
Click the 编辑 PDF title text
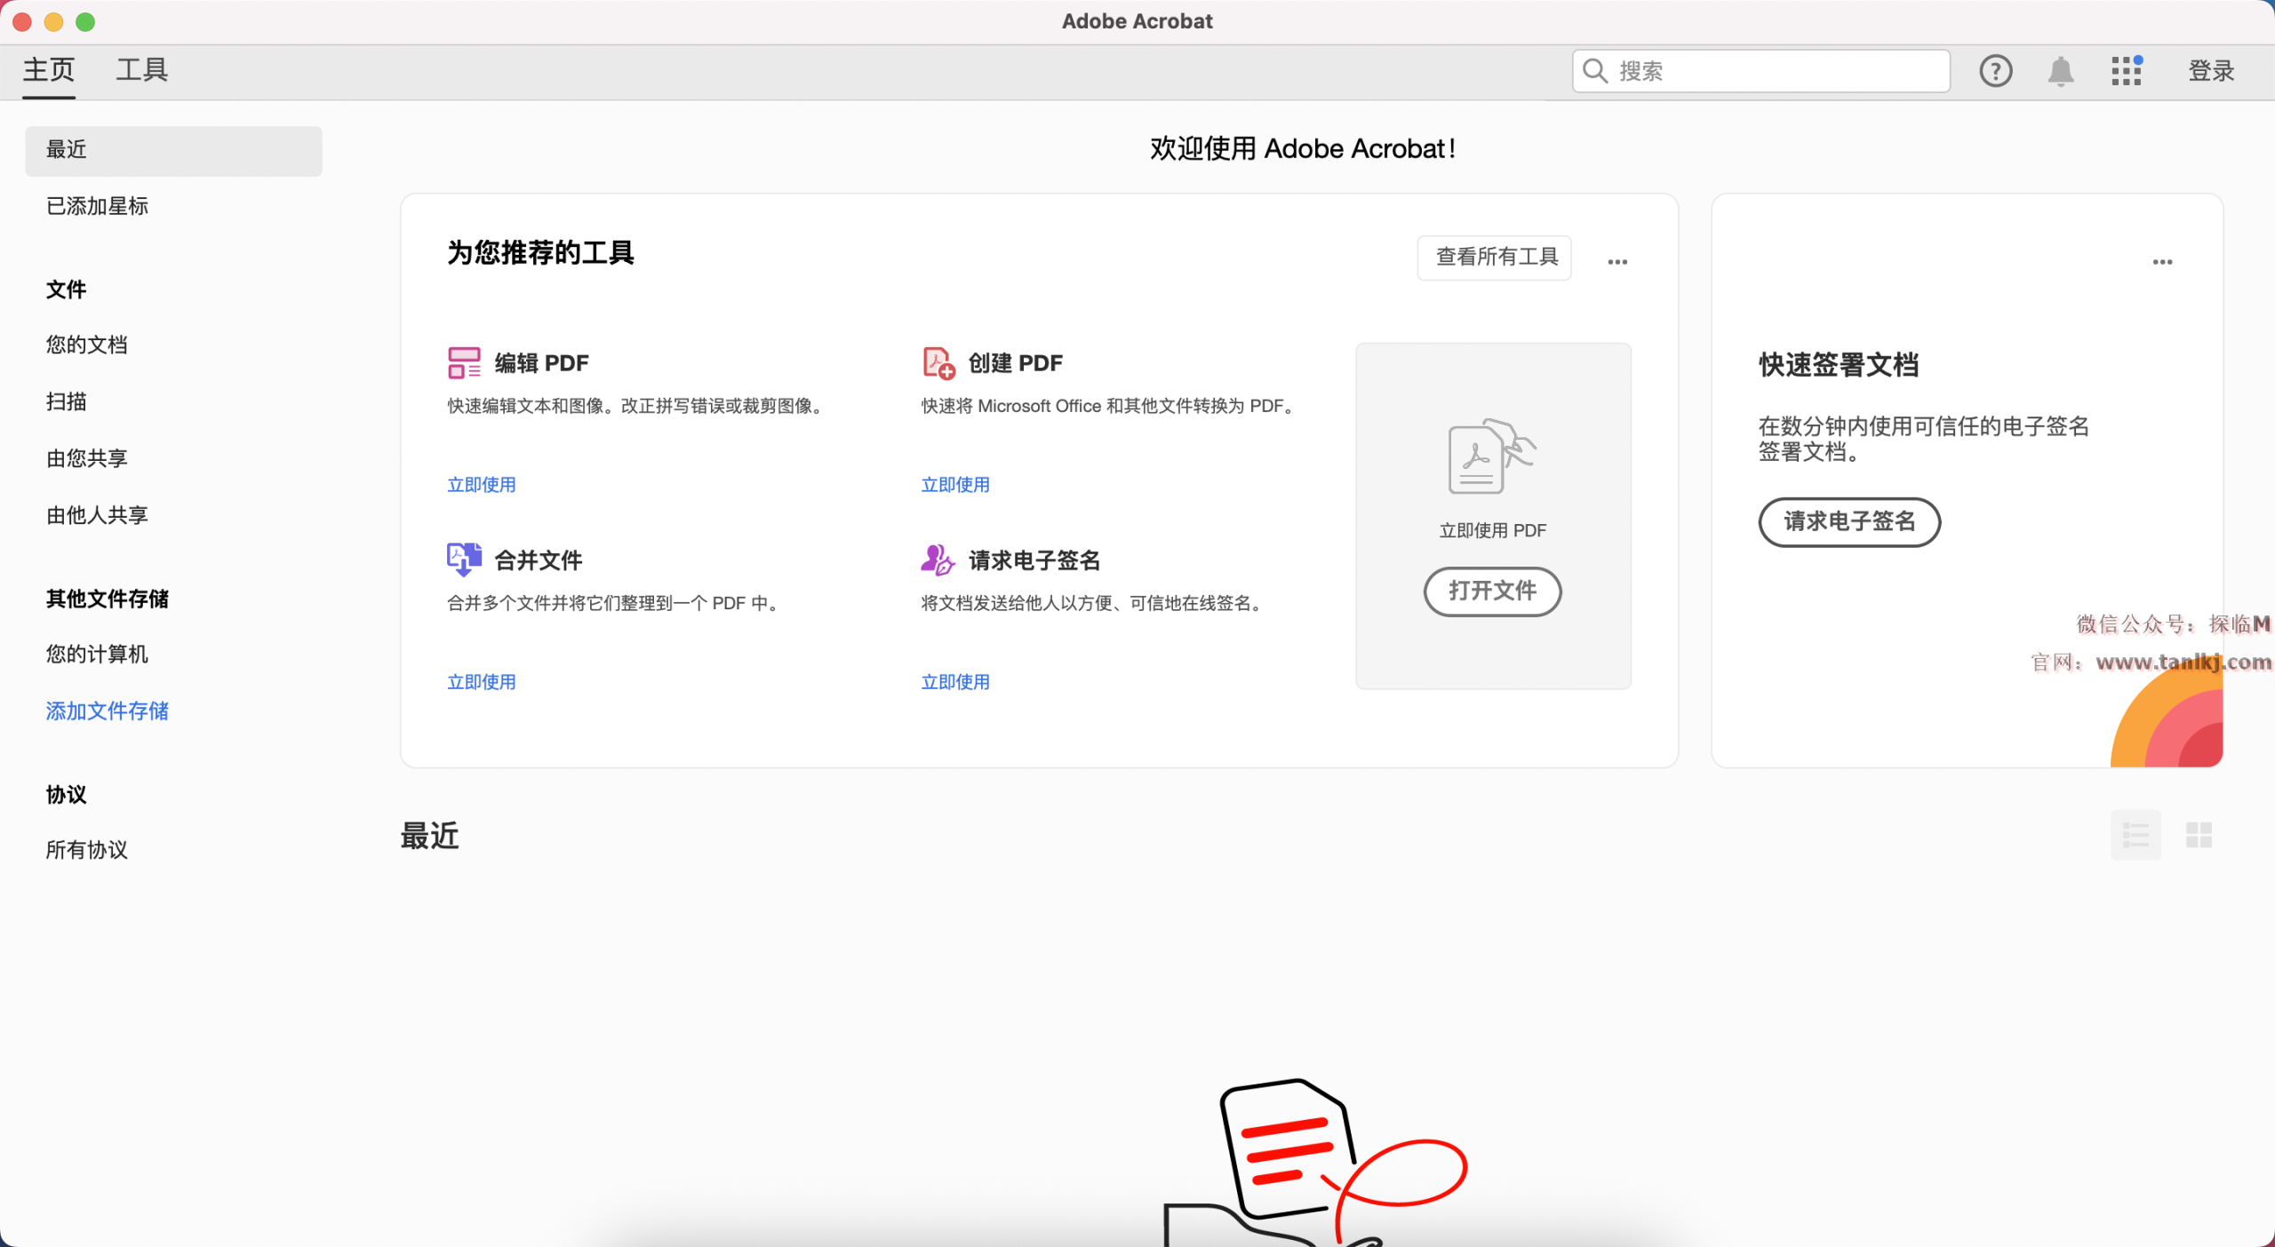click(542, 363)
